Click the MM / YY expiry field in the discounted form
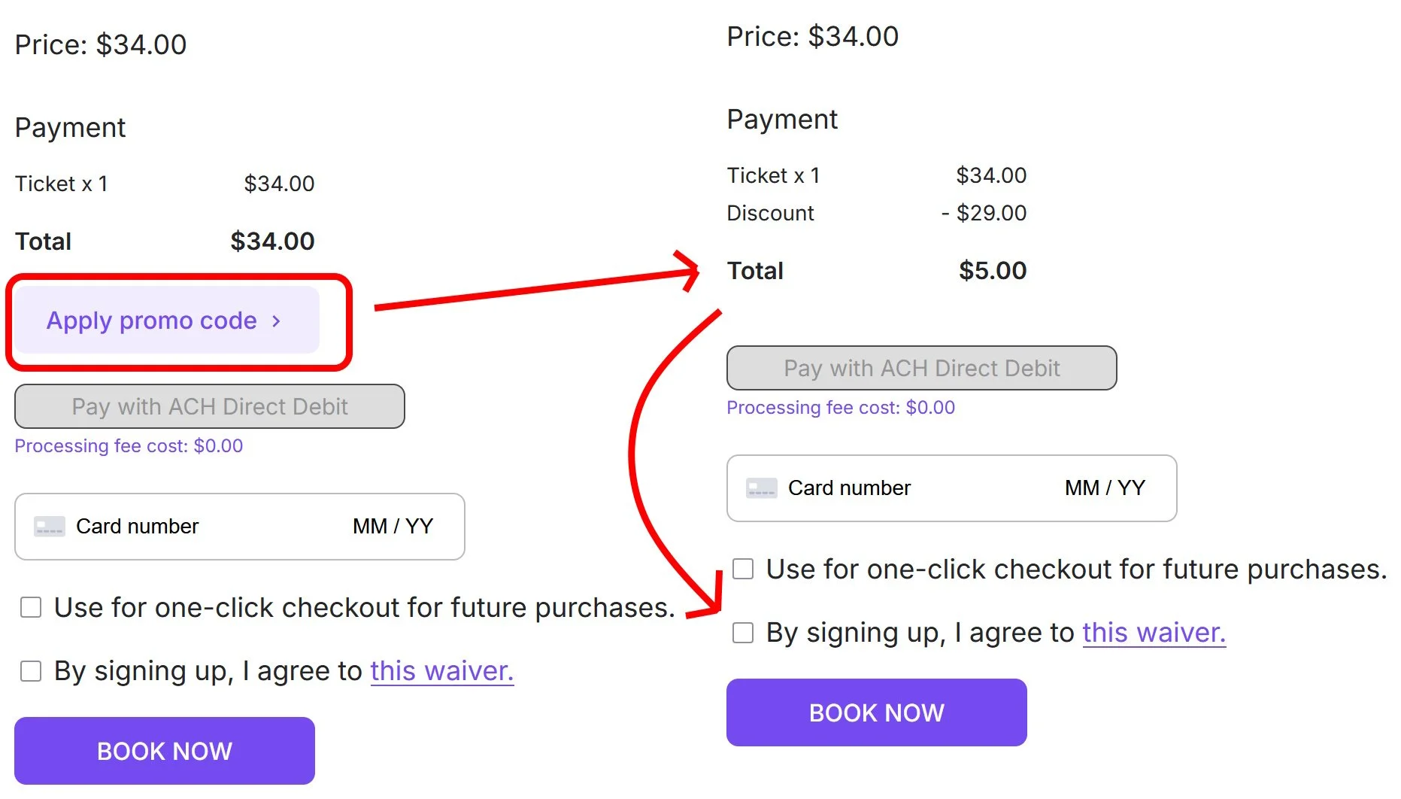 point(1104,488)
